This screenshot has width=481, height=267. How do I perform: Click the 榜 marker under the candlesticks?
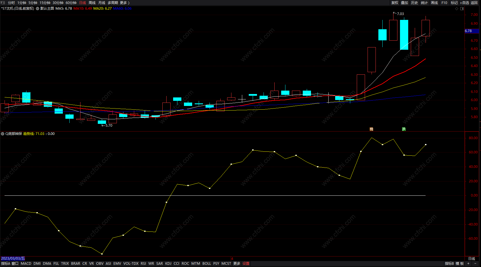tap(371, 129)
